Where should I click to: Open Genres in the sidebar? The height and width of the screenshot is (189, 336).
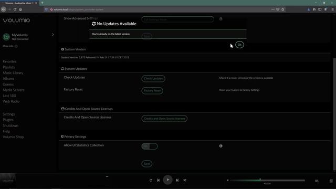(x=8, y=85)
